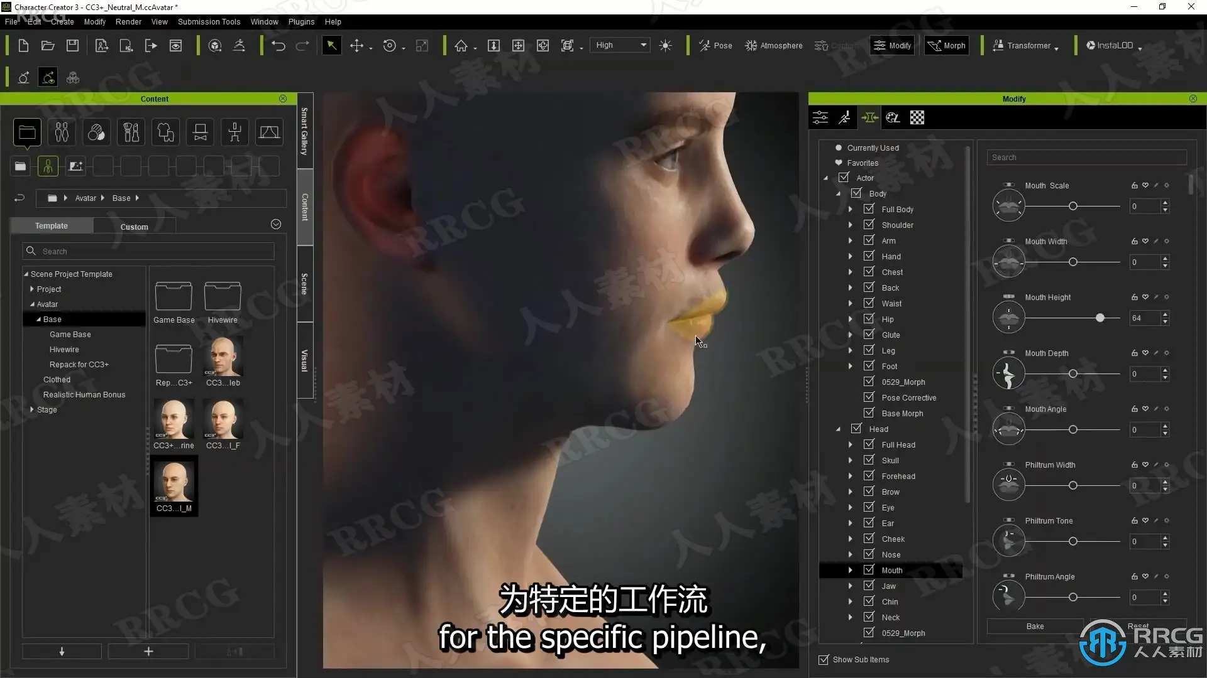This screenshot has width=1207, height=678.
Task: Switch to the Custom tab
Action: pyautogui.click(x=134, y=227)
